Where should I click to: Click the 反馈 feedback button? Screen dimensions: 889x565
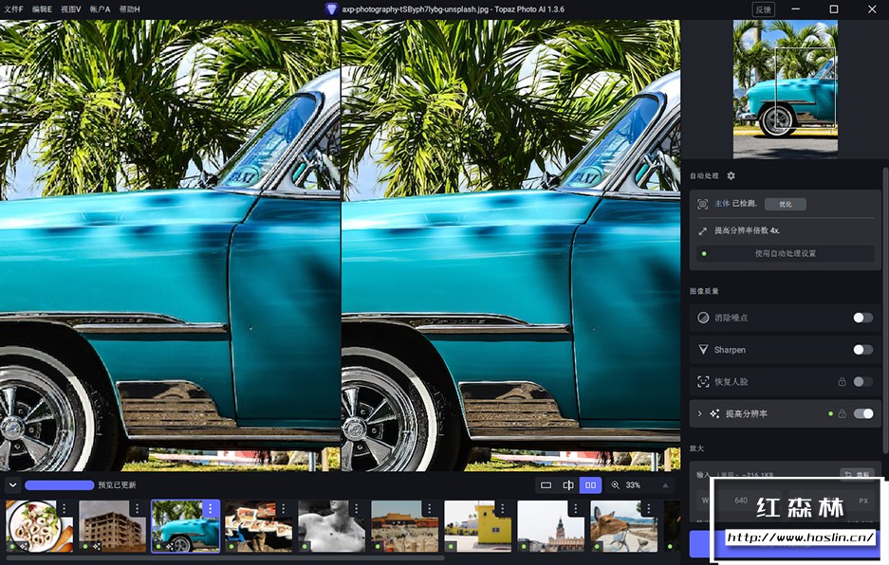coord(763,9)
